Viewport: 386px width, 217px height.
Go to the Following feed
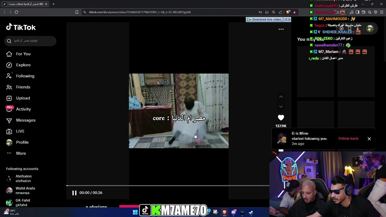[x=21, y=76]
